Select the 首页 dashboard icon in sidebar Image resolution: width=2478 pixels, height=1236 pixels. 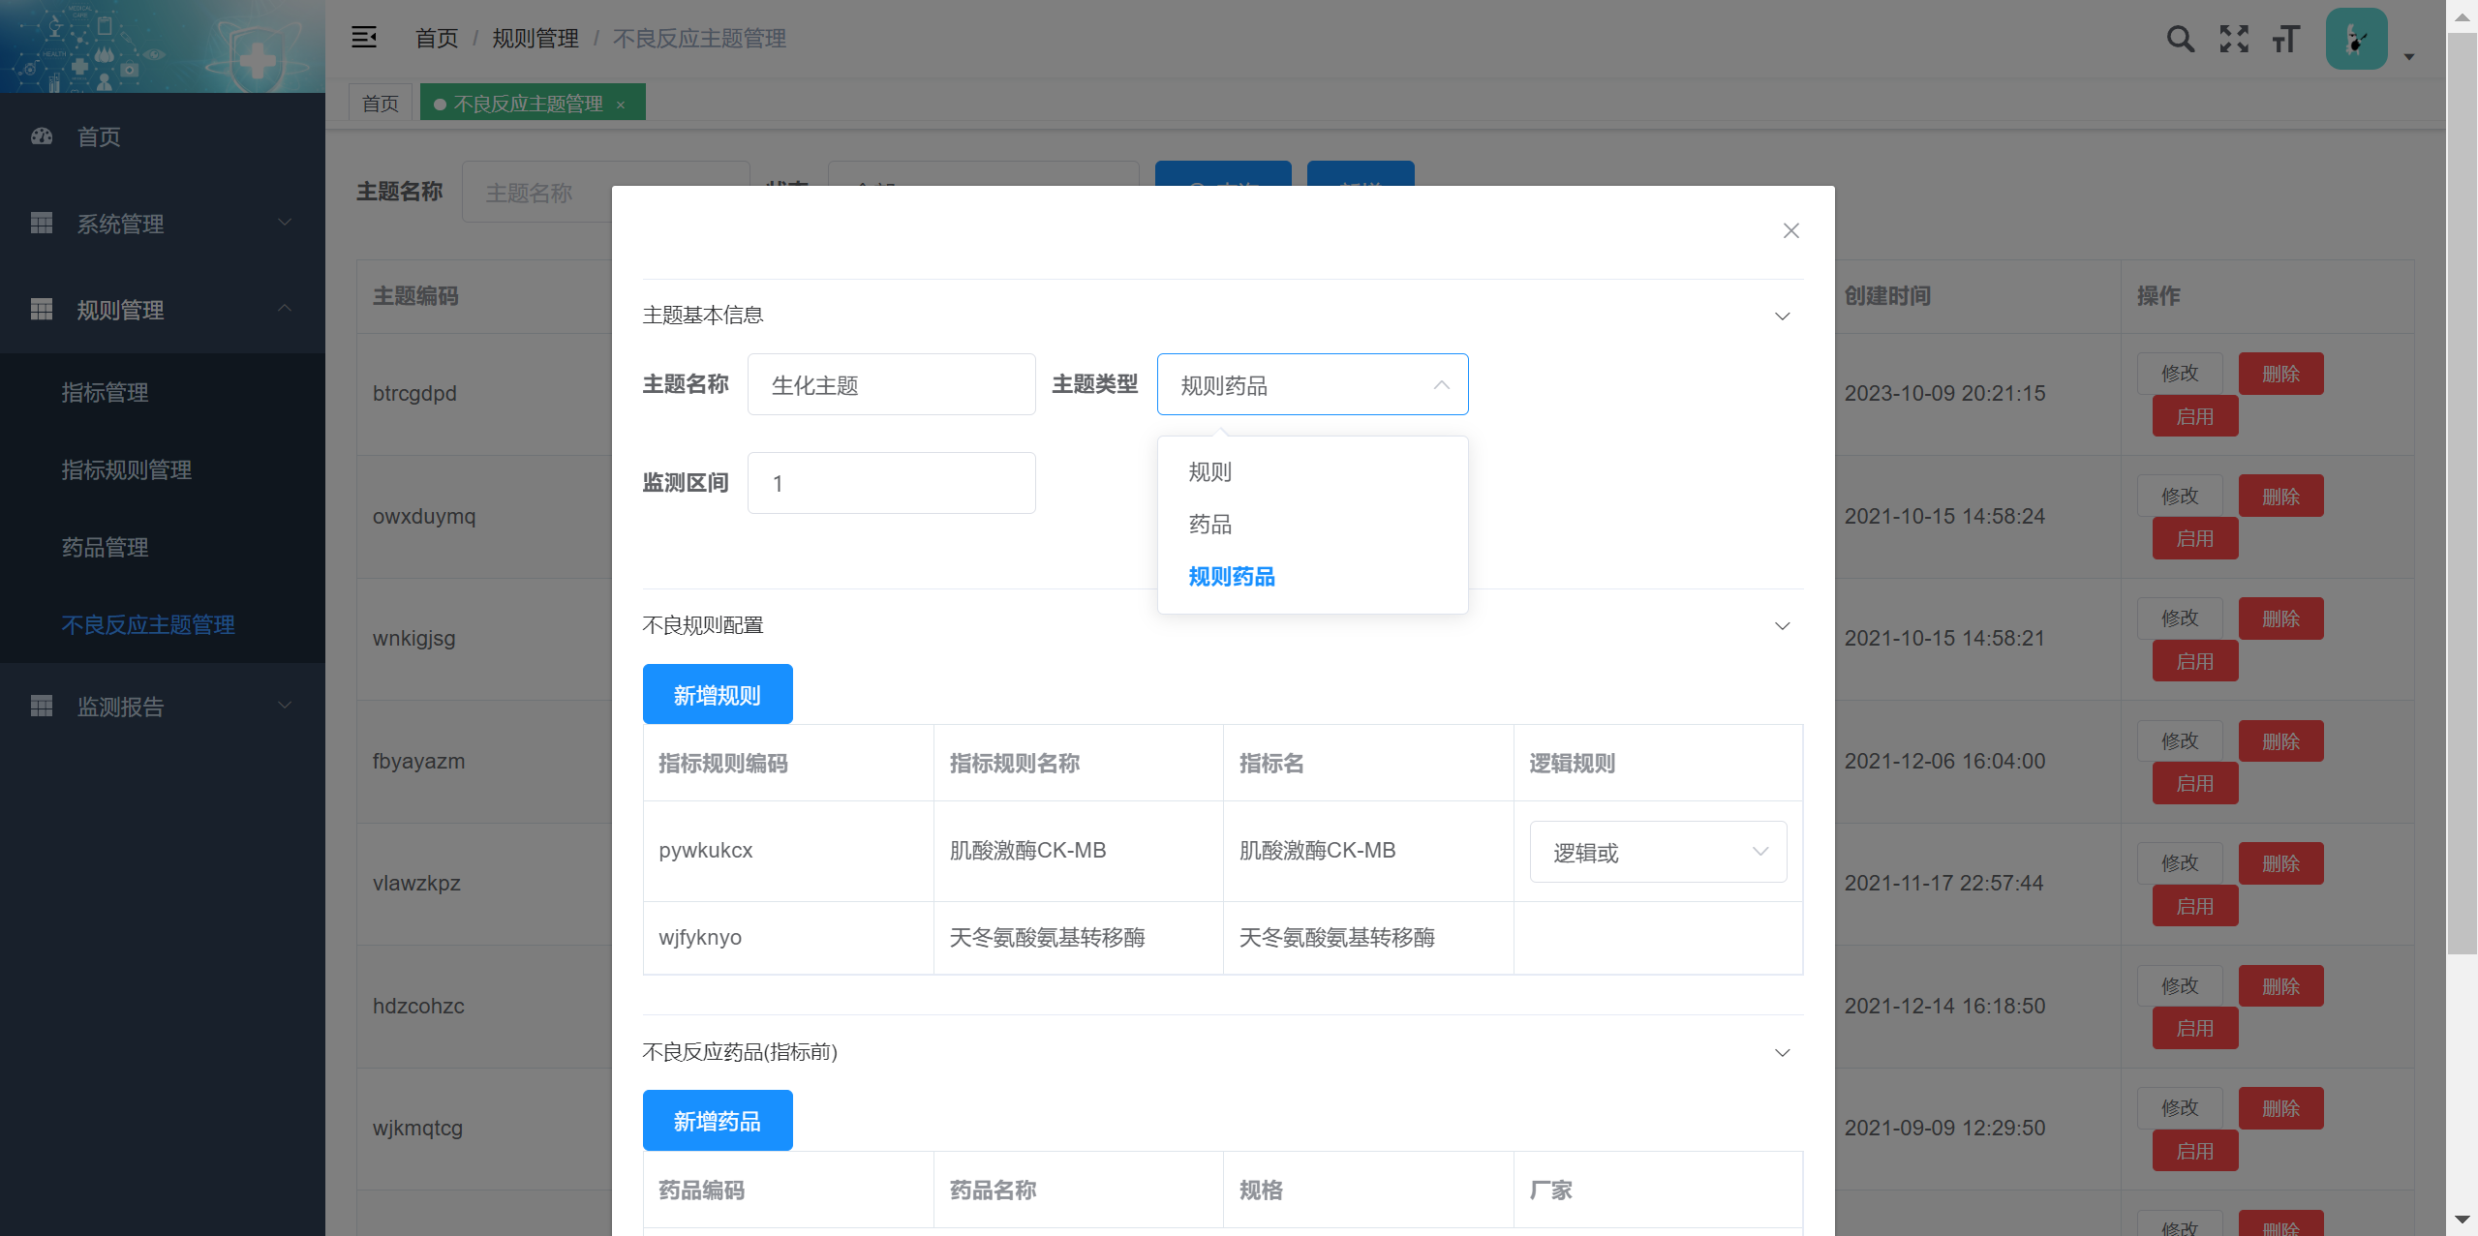pyautogui.click(x=41, y=136)
